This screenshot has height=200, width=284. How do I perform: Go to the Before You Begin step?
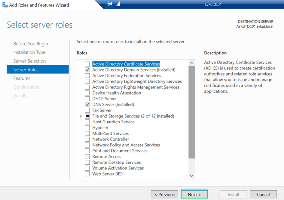click(x=30, y=44)
